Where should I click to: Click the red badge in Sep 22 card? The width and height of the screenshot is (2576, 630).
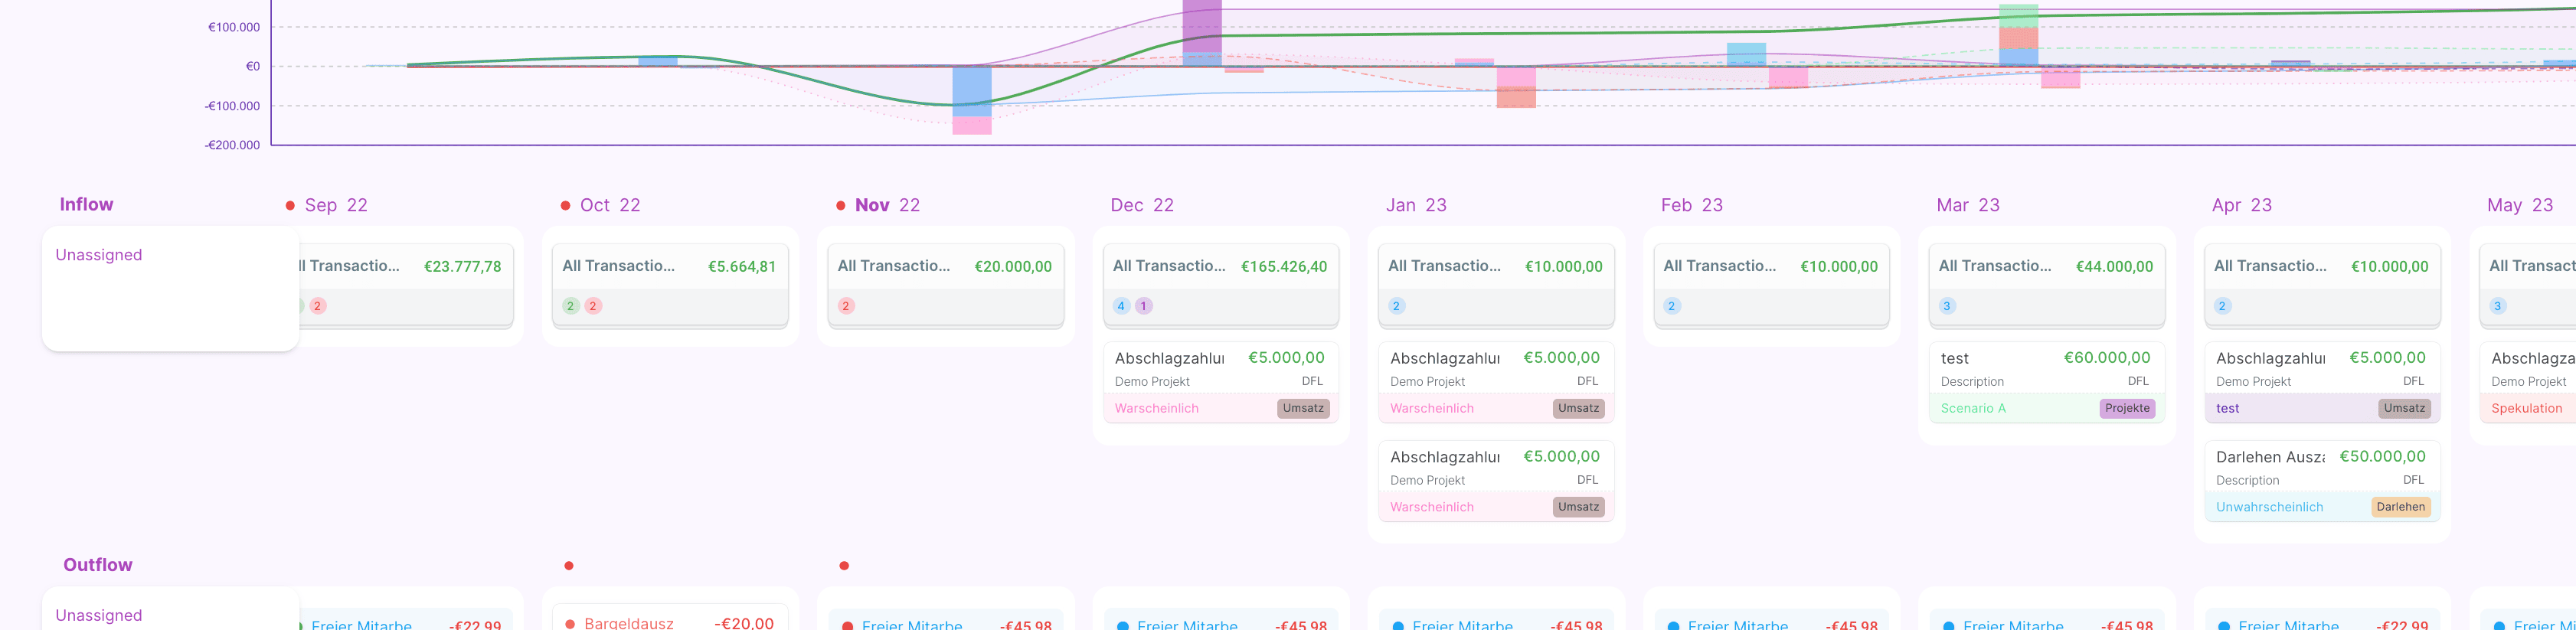pyautogui.click(x=317, y=306)
